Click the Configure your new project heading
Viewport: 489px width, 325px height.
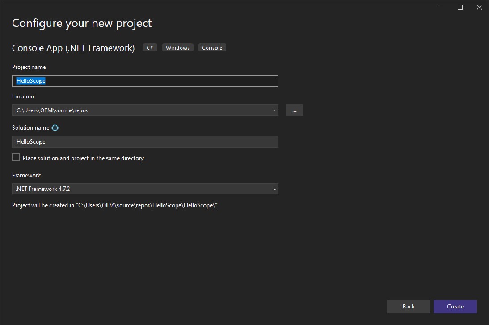pyautogui.click(x=82, y=23)
